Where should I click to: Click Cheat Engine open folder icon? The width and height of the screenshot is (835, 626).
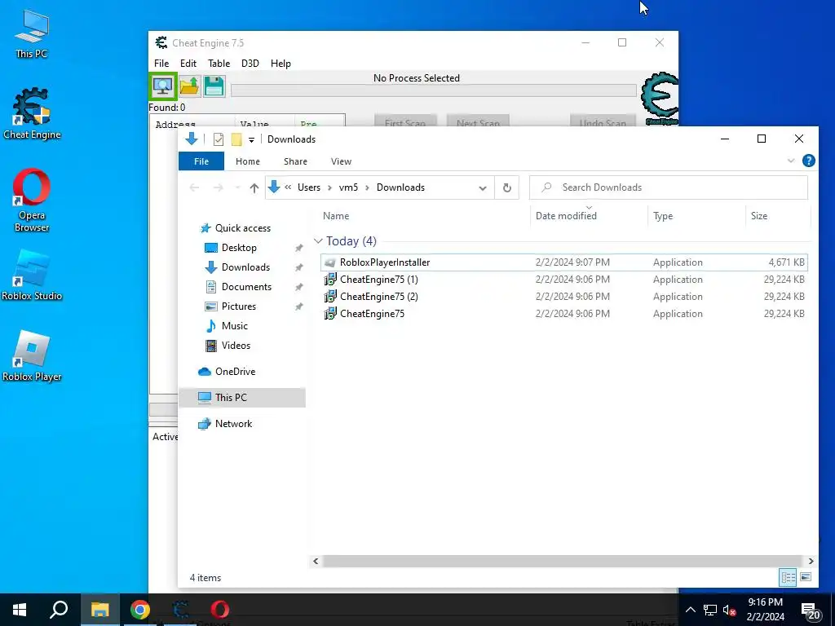point(189,86)
